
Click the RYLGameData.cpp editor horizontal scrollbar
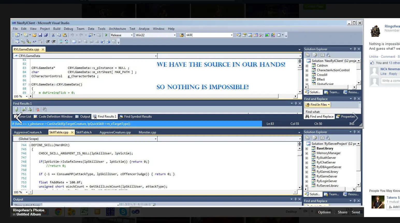point(163,96)
